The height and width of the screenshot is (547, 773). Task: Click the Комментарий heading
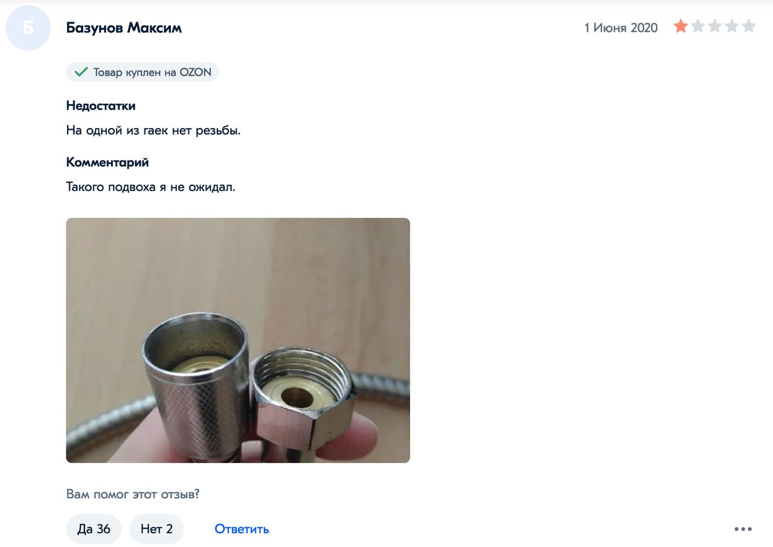click(107, 162)
